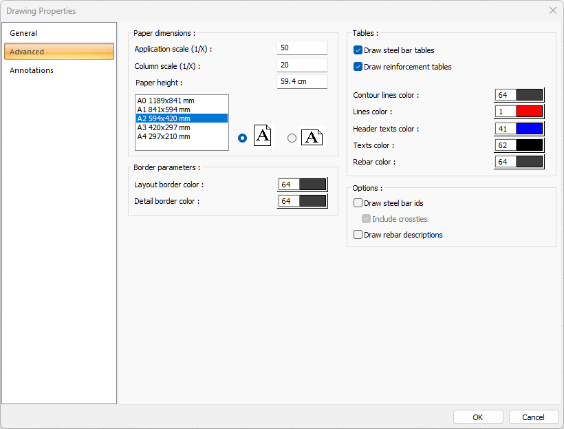Enable Draw steel bar ids checkbox
564x429 pixels.
358,203
